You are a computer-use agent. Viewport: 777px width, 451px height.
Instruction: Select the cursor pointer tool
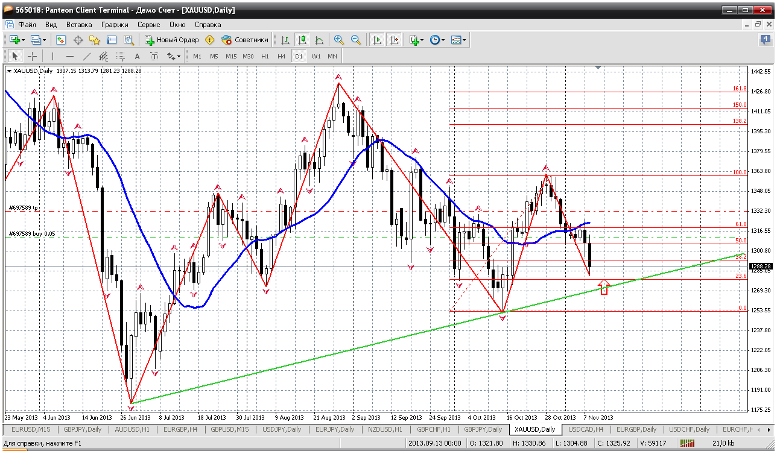15,56
